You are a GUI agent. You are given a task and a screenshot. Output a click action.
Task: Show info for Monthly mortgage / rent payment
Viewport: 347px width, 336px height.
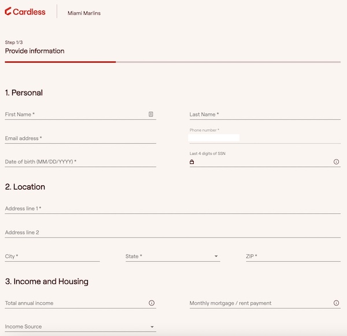[336, 303]
